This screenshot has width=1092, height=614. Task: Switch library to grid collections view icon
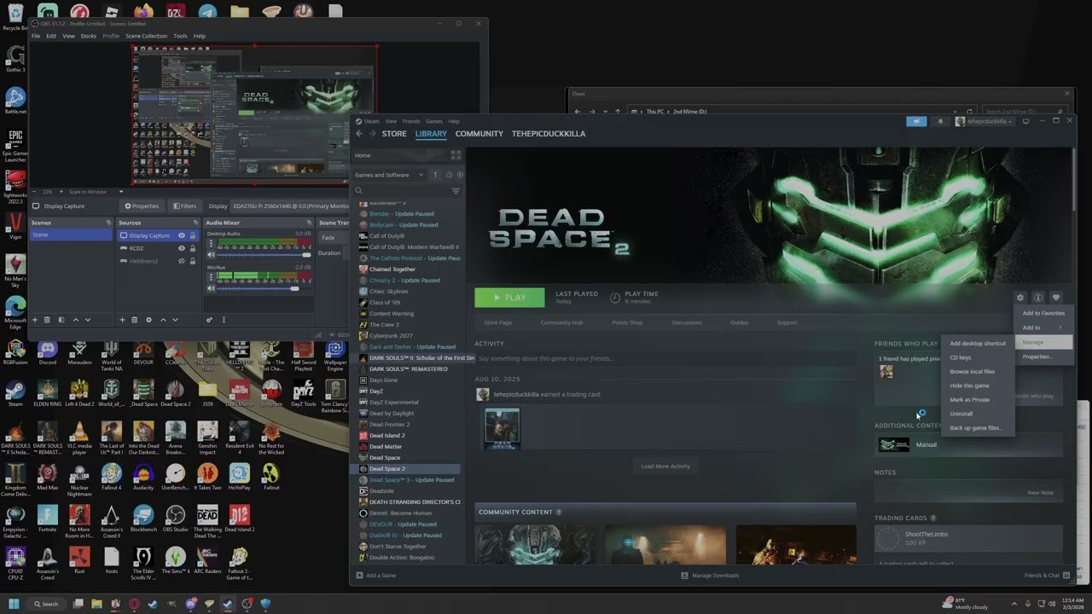pos(456,155)
